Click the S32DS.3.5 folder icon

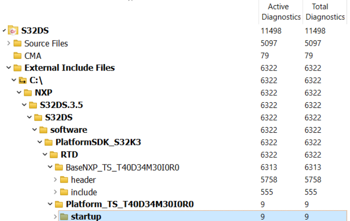pyautogui.click(x=33, y=105)
